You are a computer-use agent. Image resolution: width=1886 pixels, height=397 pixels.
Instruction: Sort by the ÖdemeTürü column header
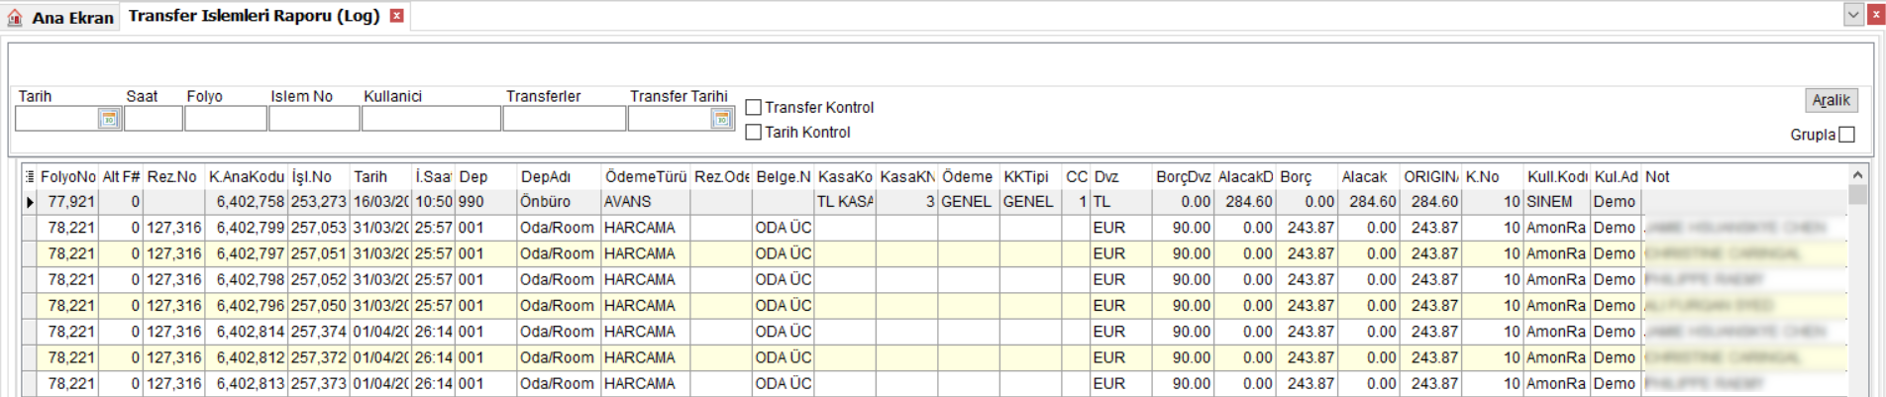(646, 176)
